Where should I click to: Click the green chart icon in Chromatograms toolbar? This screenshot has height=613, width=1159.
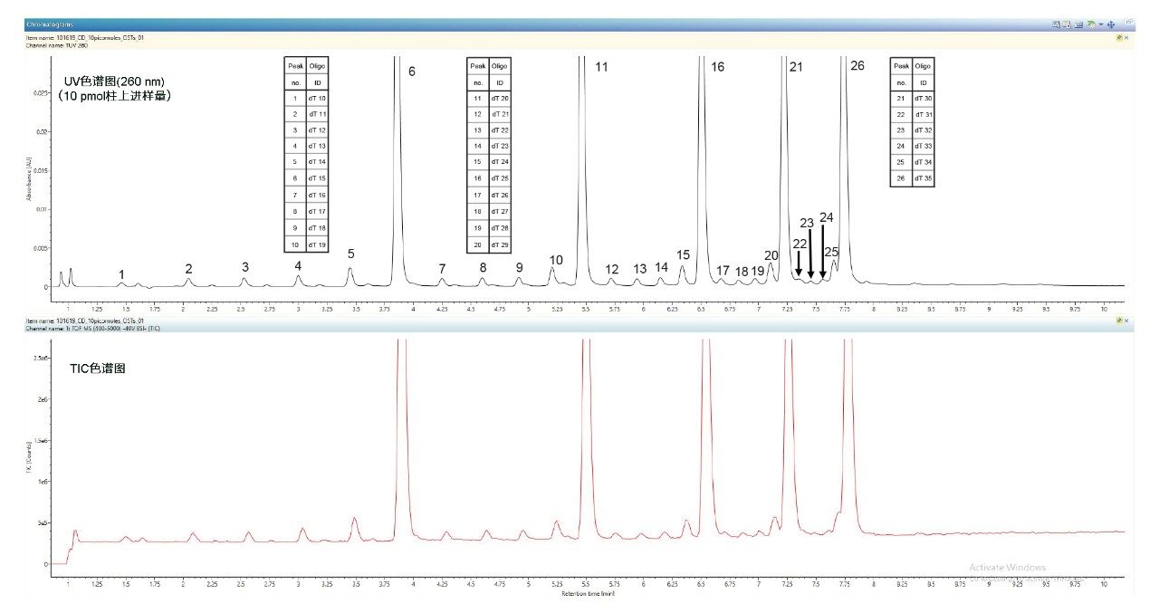pyautogui.click(x=1091, y=24)
